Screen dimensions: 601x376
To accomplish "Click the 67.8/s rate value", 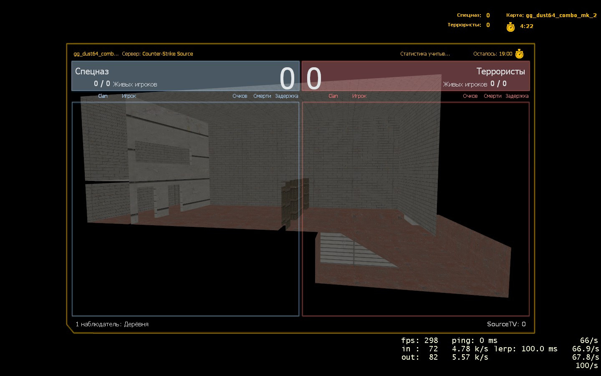I will 586,357.
